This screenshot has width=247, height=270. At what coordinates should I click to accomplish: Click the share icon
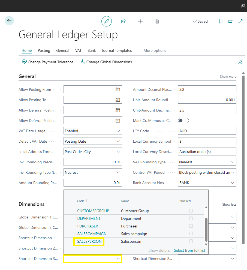pos(123,21)
